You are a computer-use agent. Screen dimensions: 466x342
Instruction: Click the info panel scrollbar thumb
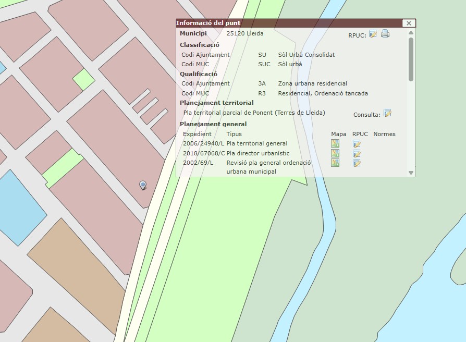pyautogui.click(x=411, y=60)
